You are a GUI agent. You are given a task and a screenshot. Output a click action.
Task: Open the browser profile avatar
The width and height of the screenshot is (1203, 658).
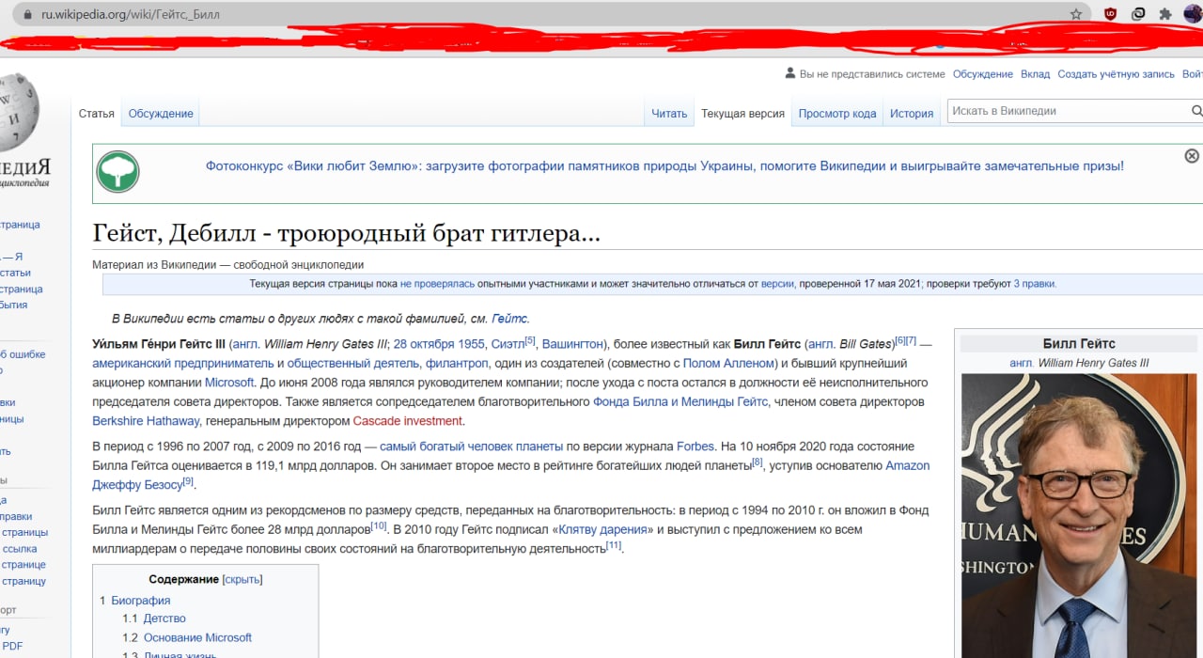[1193, 14]
